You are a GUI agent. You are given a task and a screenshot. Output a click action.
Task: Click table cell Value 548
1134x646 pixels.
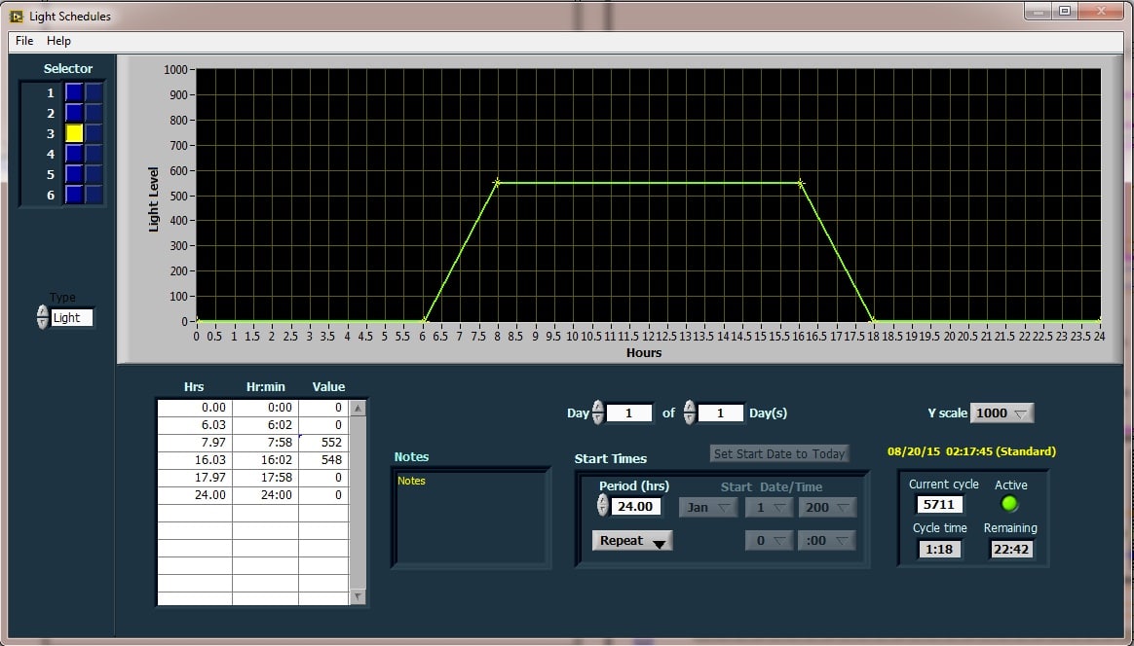point(324,459)
